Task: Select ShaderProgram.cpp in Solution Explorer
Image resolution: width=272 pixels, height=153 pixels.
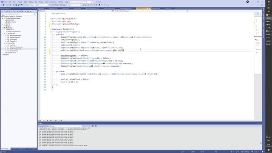Action: [15, 49]
